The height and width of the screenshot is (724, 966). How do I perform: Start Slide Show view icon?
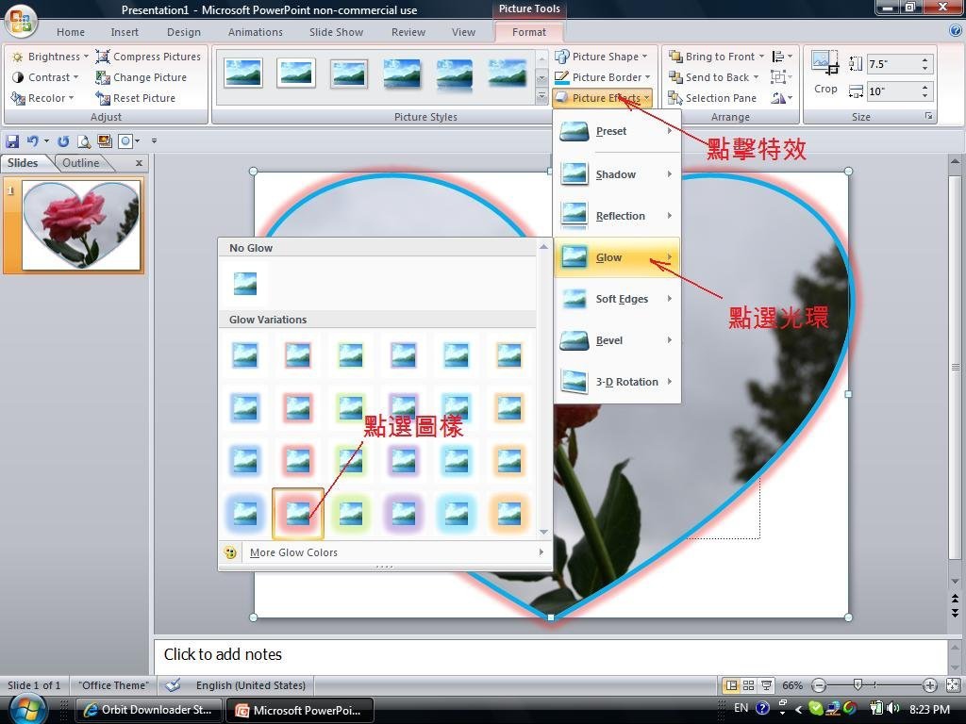click(x=766, y=685)
